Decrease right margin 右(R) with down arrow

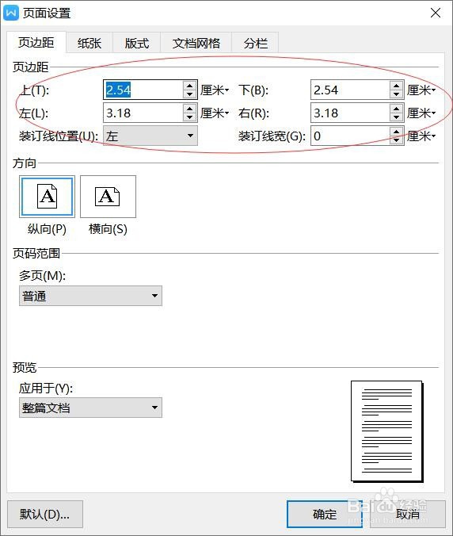(396, 117)
